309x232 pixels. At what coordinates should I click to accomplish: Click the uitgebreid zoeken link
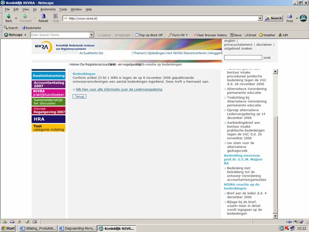coord(238,48)
